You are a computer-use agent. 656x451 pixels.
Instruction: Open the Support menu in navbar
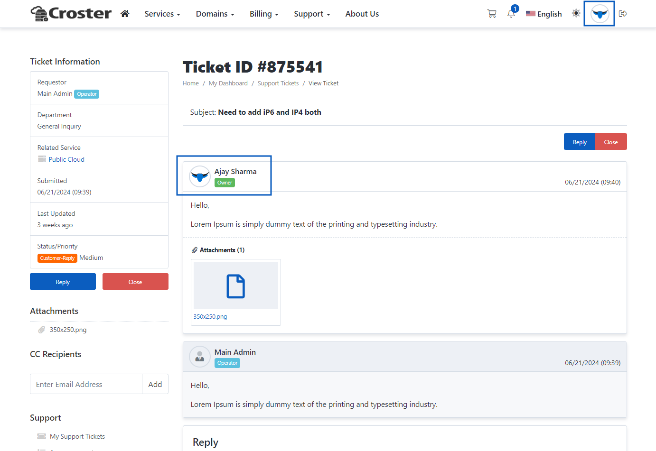pyautogui.click(x=312, y=14)
